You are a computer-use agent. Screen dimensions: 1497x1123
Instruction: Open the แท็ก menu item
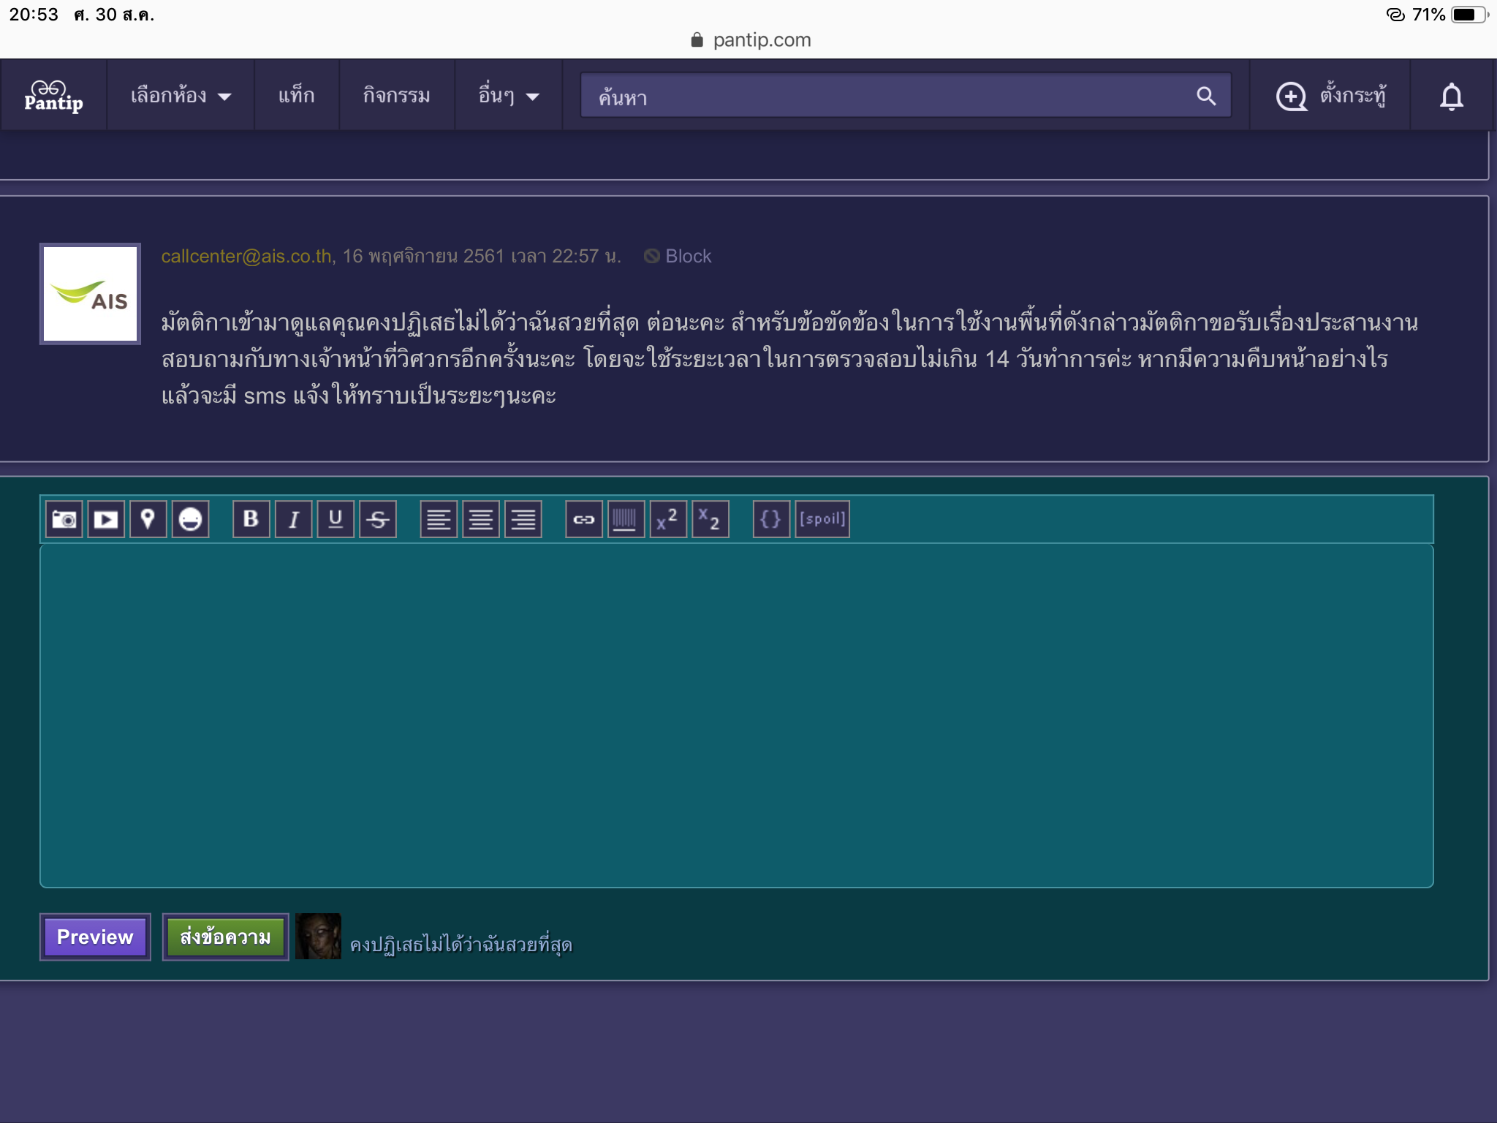pyautogui.click(x=296, y=96)
